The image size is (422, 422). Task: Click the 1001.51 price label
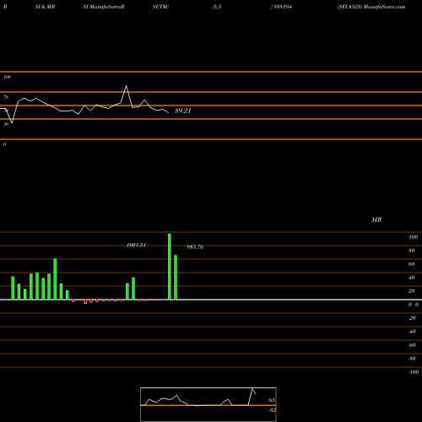(x=136, y=246)
